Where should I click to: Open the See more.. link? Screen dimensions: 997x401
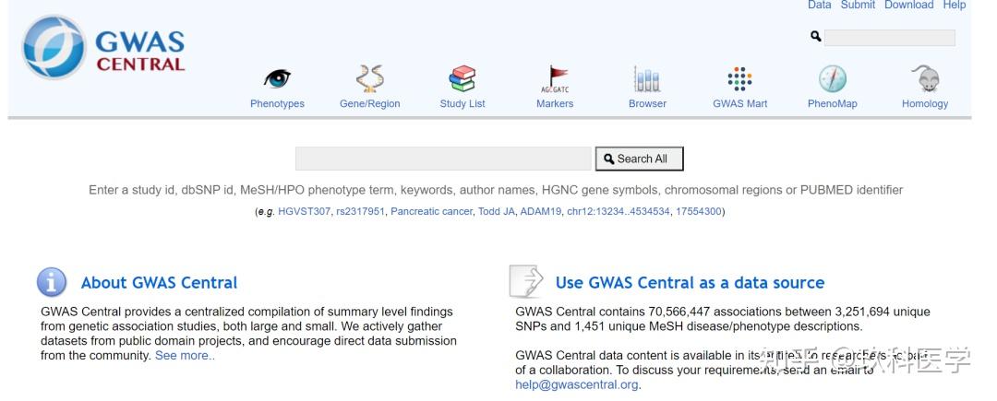(185, 356)
